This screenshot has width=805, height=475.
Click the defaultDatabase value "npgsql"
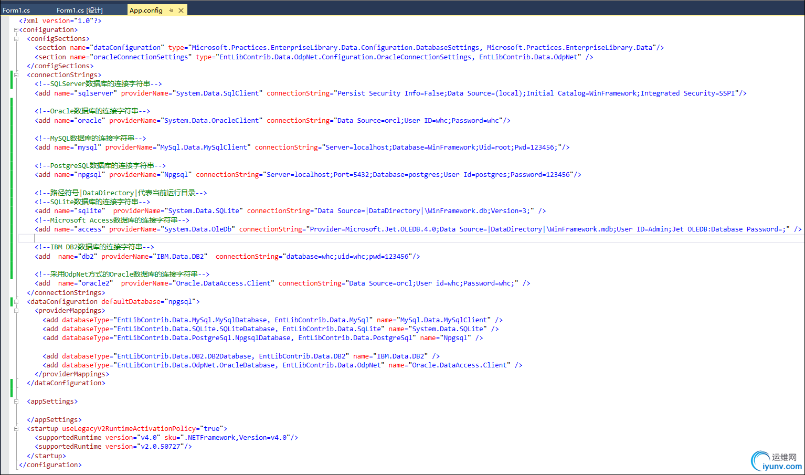point(180,302)
